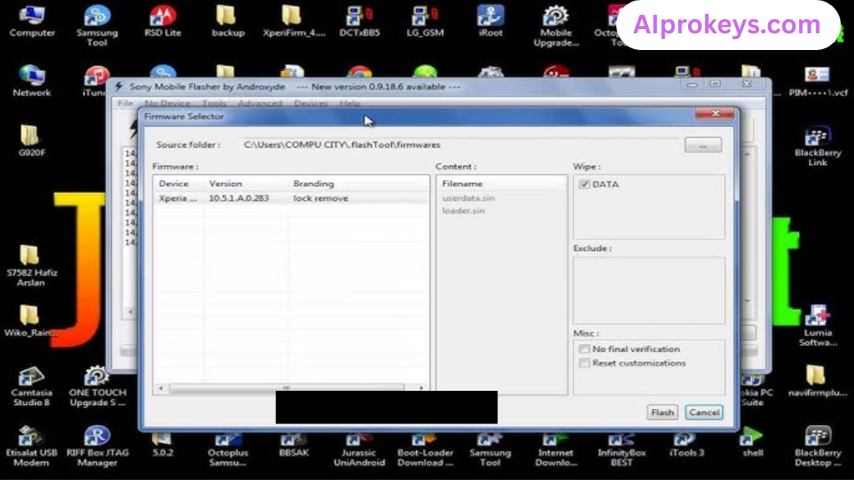Open the G920F folder icon
The image size is (854, 480).
coord(32,142)
